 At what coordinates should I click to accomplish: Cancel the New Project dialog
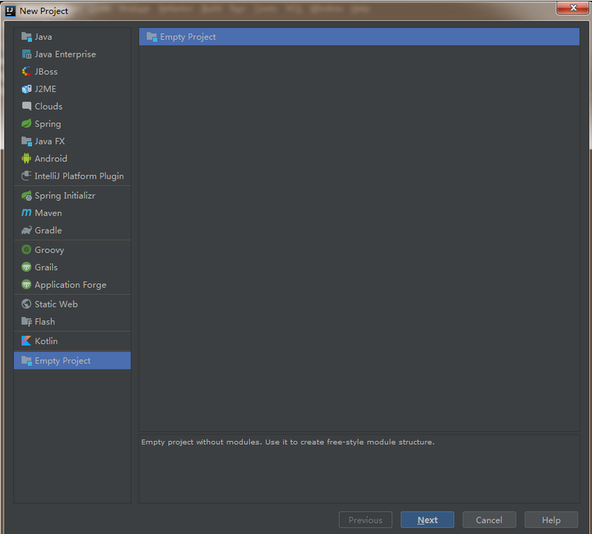(489, 520)
